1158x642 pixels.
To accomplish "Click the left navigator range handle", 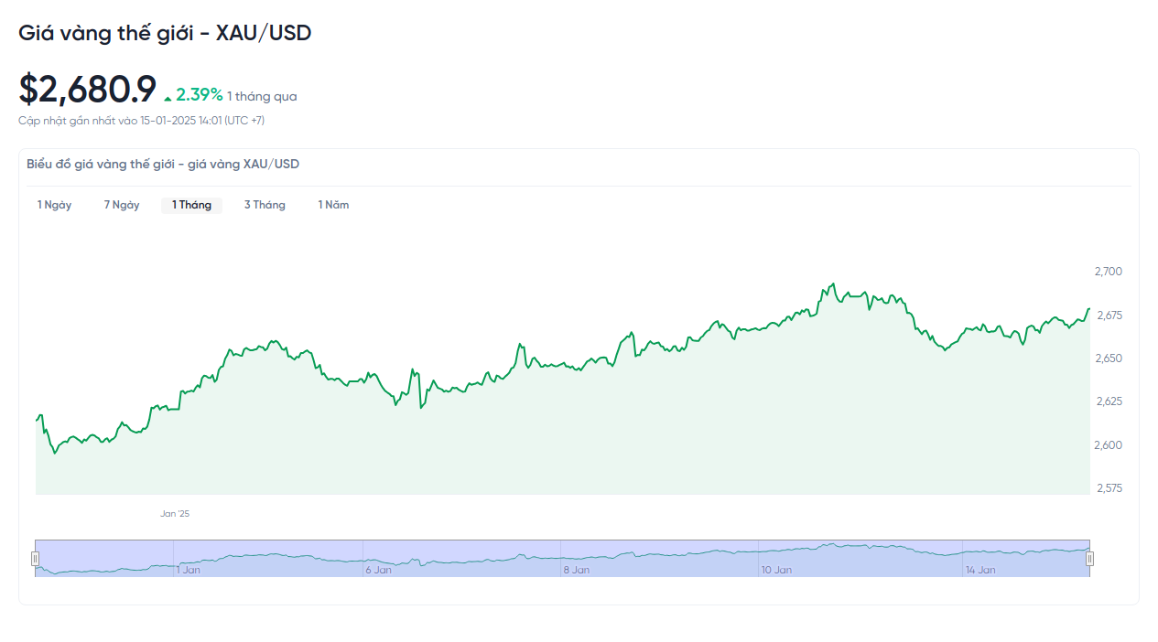I will [x=36, y=559].
